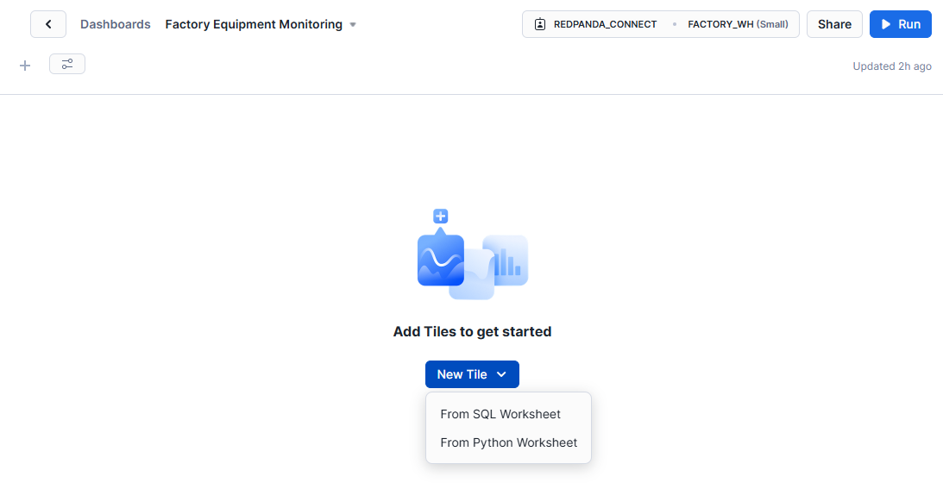Open the filters slider icon button

click(x=67, y=64)
